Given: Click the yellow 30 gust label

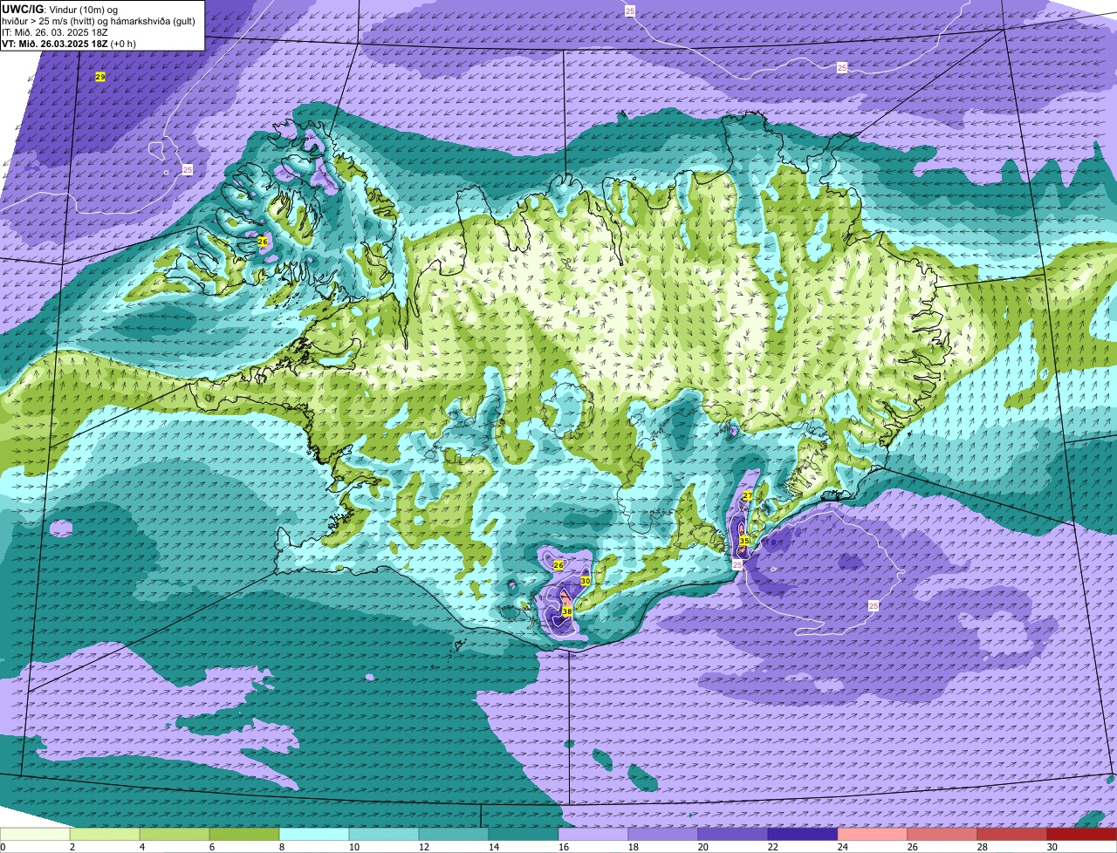Looking at the screenshot, I should (x=586, y=581).
